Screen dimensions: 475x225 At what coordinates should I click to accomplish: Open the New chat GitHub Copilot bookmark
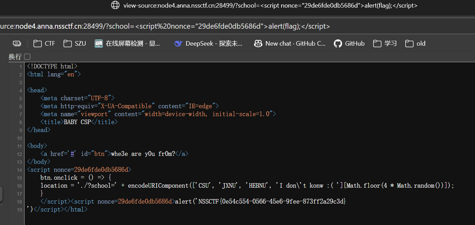coord(290,44)
